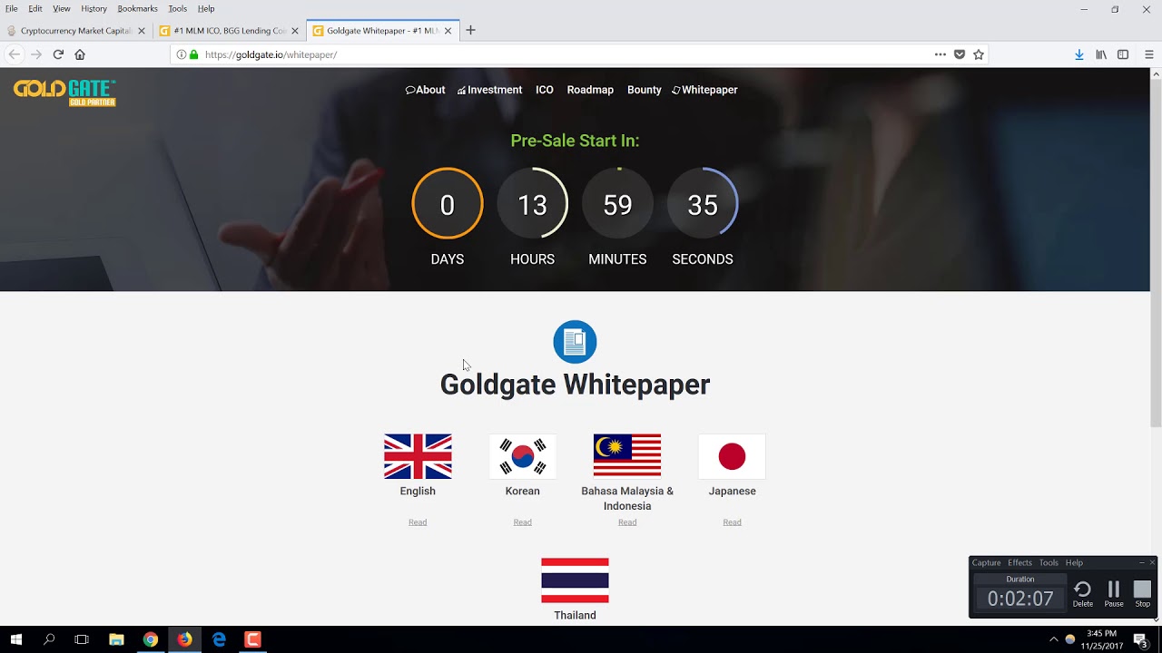This screenshot has width=1162, height=653.
Task: Click the Pocket save icon
Action: pos(960,54)
